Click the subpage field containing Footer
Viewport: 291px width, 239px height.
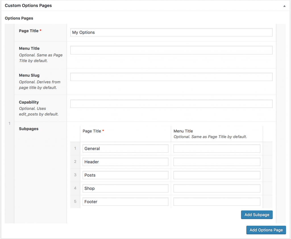125,202
